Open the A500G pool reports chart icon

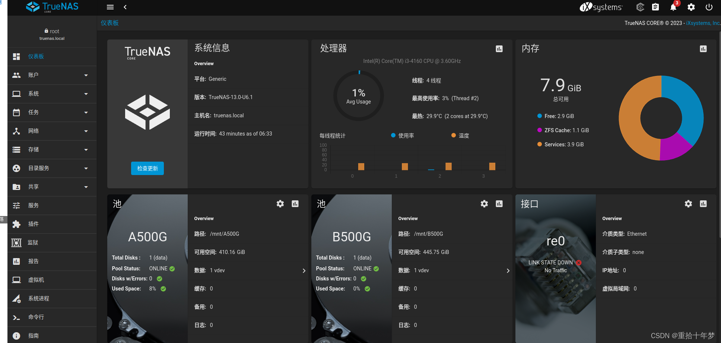[x=295, y=204]
